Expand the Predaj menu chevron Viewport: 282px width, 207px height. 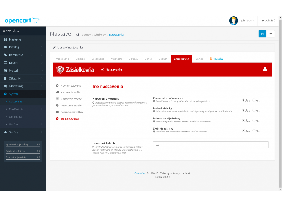(42, 70)
